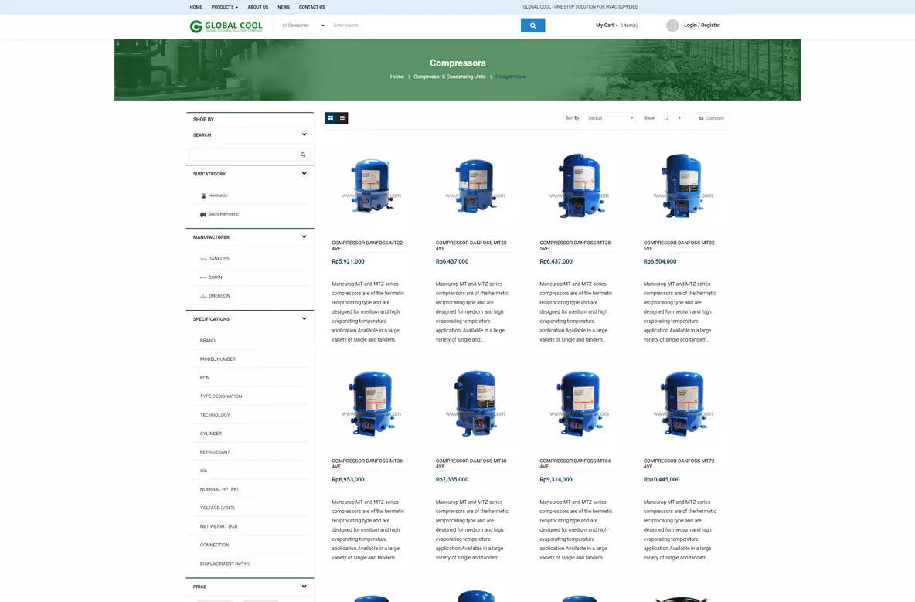Click the COMPRESSOR DANFOSS MT22-4VE title

click(368, 246)
